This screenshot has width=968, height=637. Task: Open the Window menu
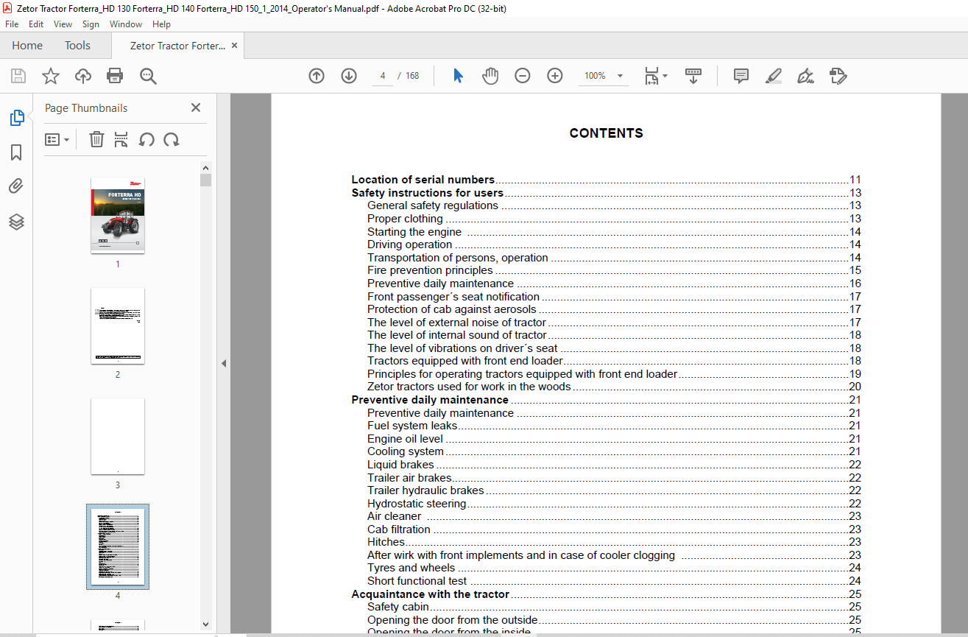(x=126, y=24)
